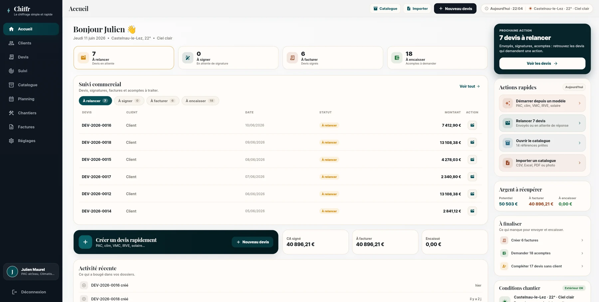Click the Chiffr lightning bolt logo
The image size is (599, 302).
click(9, 11)
